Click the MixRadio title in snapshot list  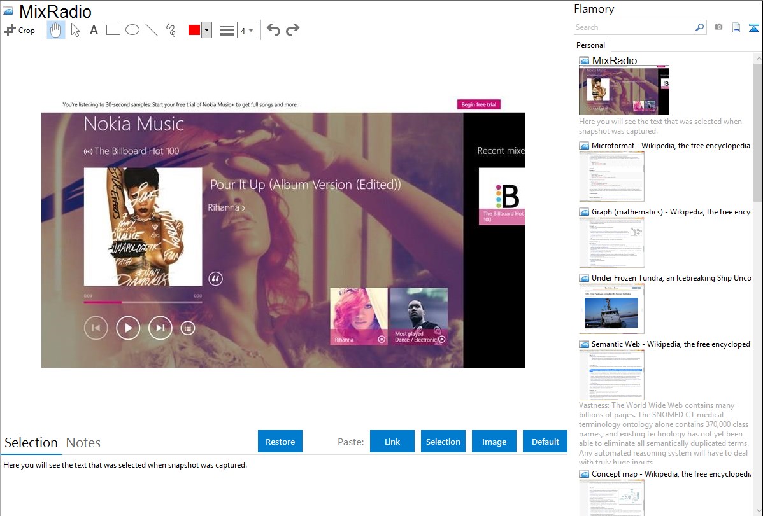click(x=614, y=61)
